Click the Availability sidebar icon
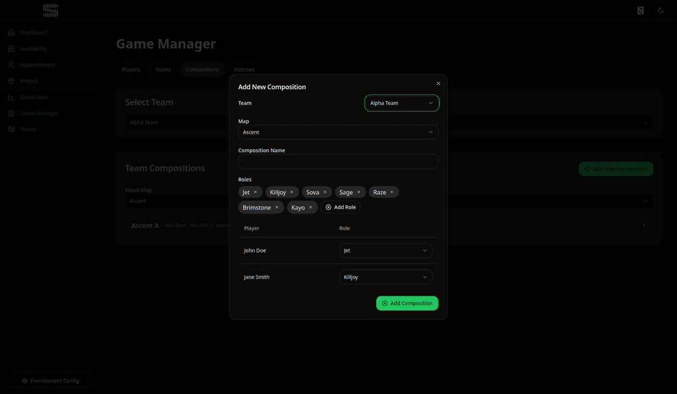 coord(11,49)
